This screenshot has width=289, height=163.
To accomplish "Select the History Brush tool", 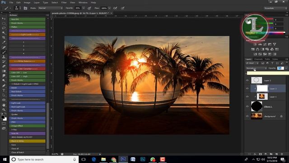I will [x=4, y=62].
